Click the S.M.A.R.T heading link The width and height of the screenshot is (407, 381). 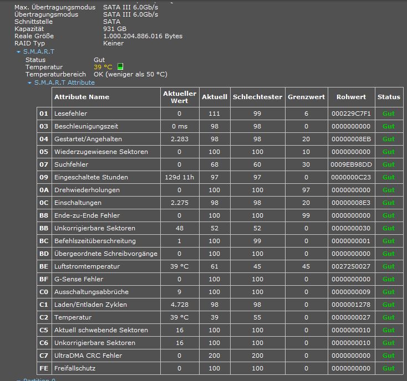pyautogui.click(x=39, y=52)
